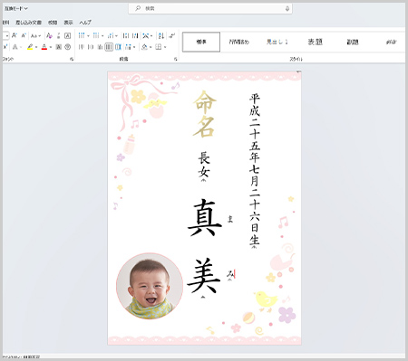The image size is (408, 361).
Task: Click the ま furigana beside 真
Action: point(230,219)
